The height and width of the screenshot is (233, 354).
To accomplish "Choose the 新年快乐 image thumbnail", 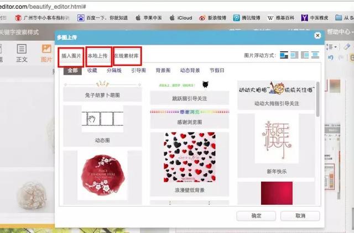I will [269, 138].
